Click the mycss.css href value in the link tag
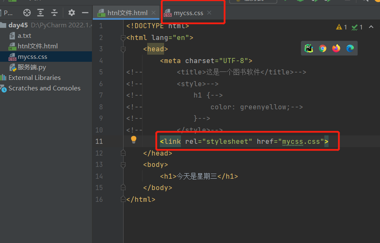Screen dimensions: 380x243 point(301,142)
